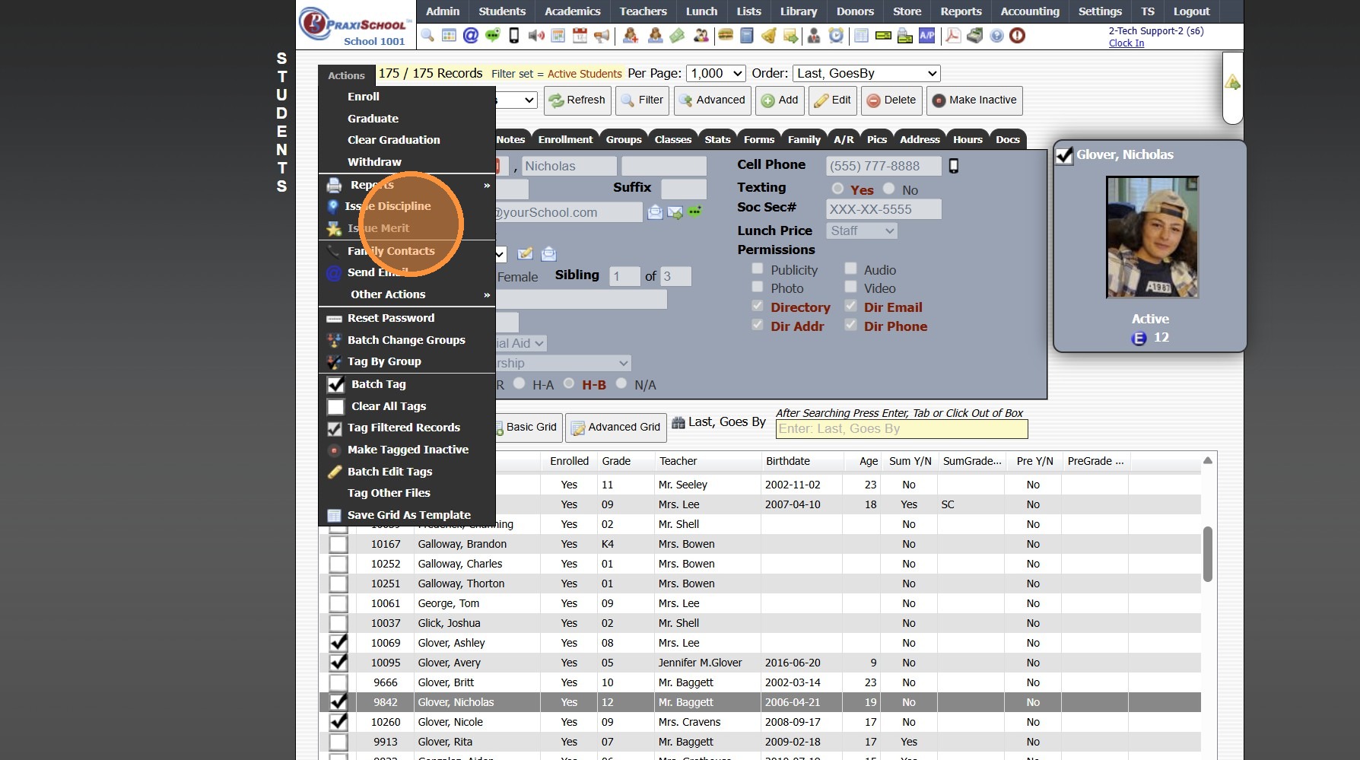Click the hamburger lunch icon in toolbar
Image resolution: width=1360 pixels, height=760 pixels.
(x=726, y=35)
